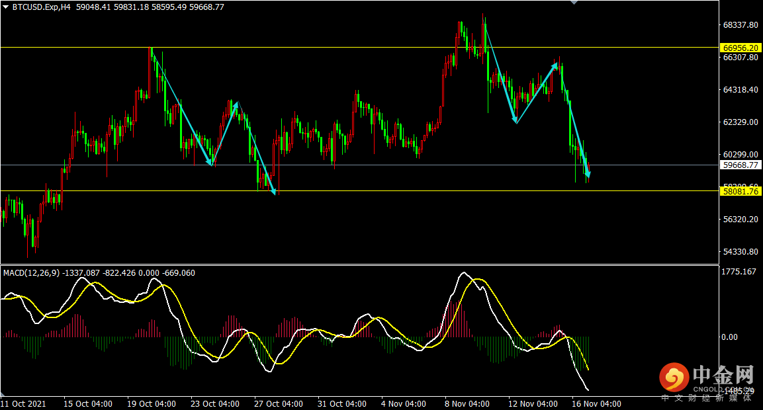
Task: Select the yellow 66956.20 price label
Action: pyautogui.click(x=740, y=48)
